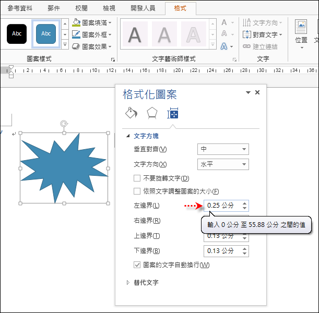Screen dimensions: 319x313
Task: Select the first dark gray WordArt style
Action: pos(135,34)
